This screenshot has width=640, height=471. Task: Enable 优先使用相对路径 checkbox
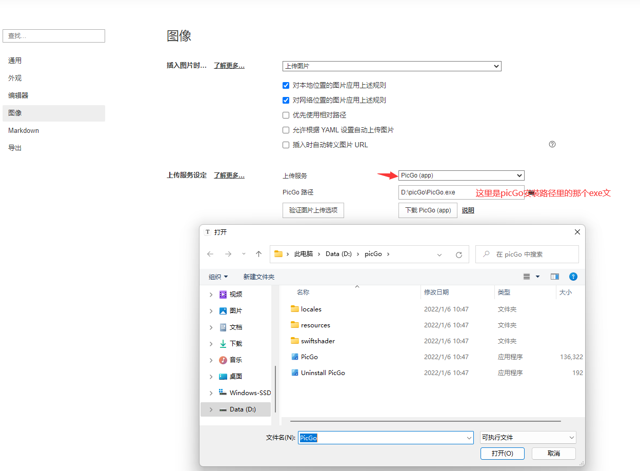[286, 115]
